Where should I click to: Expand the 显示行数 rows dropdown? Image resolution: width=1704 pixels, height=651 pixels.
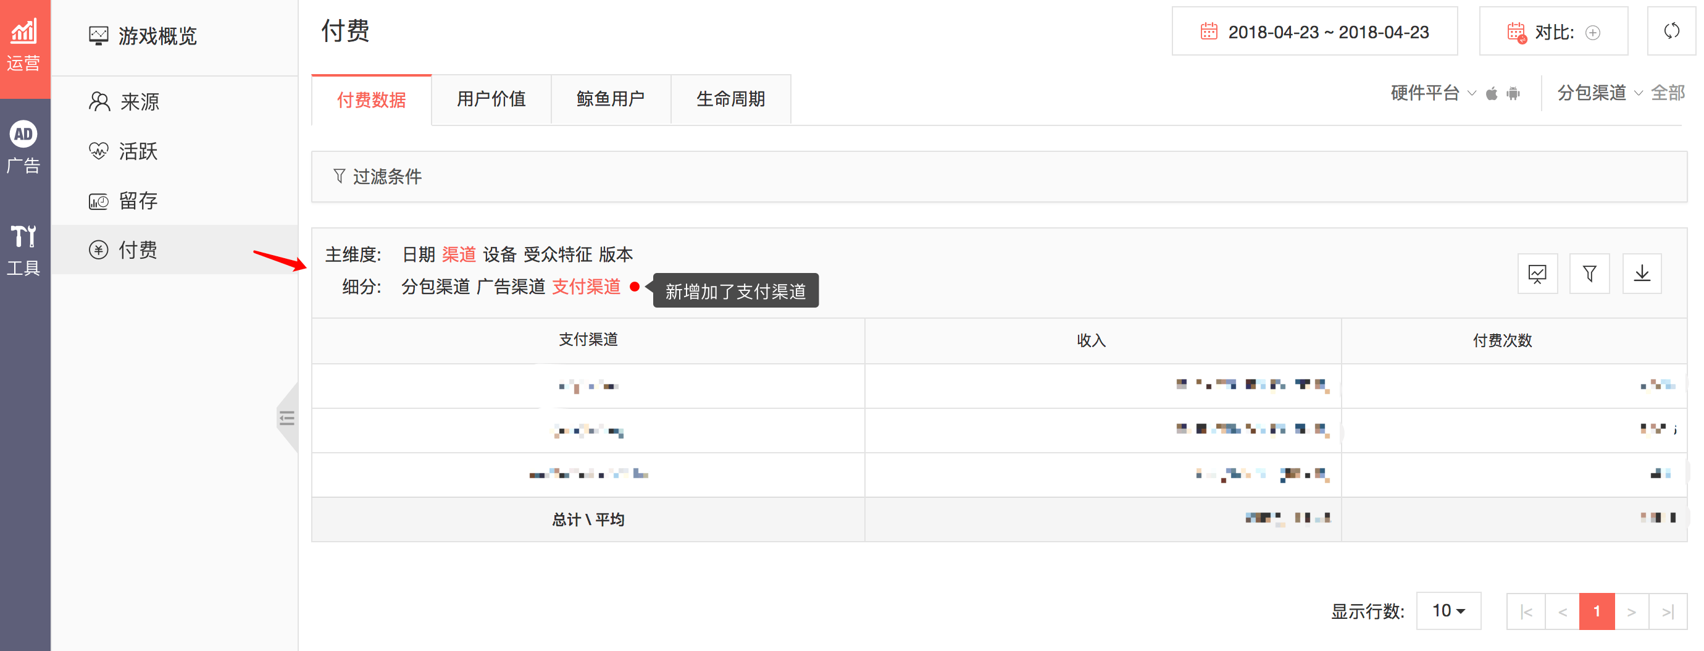(1448, 611)
